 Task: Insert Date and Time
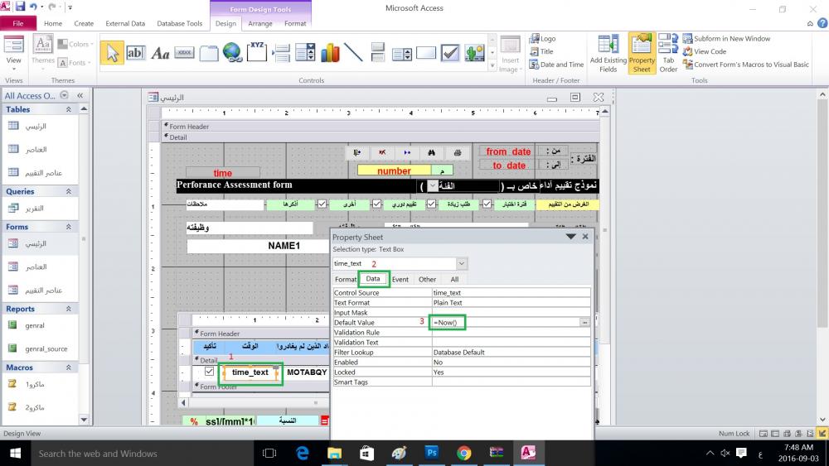(x=557, y=65)
